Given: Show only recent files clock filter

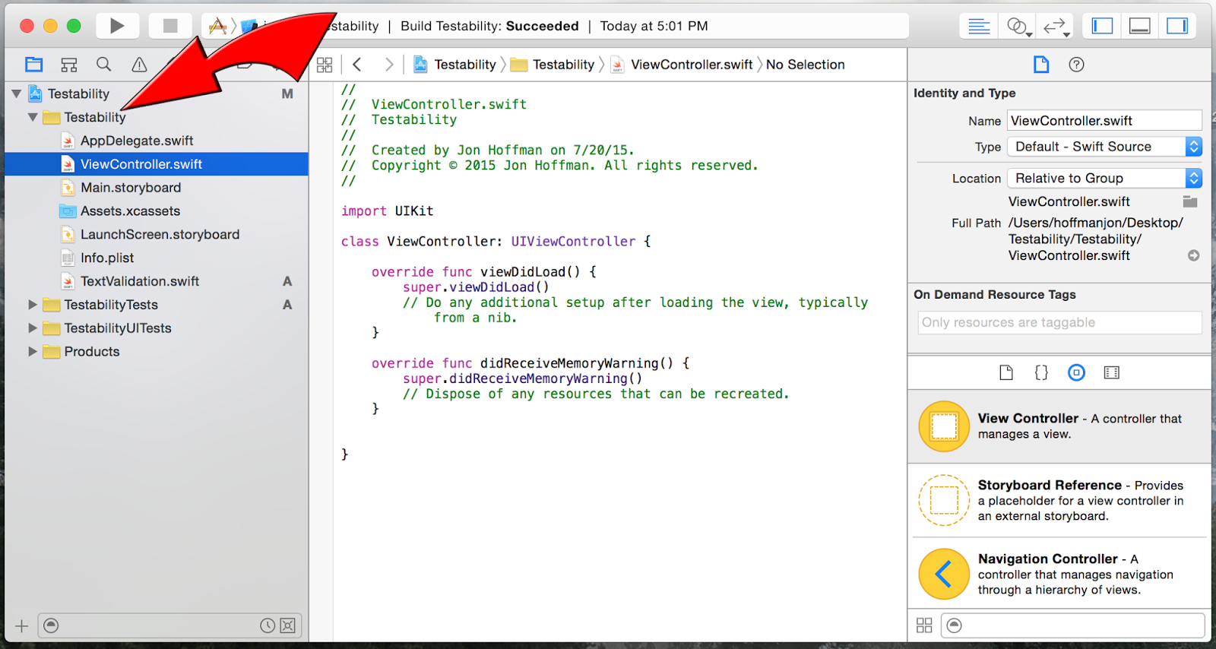Looking at the screenshot, I should tap(268, 625).
